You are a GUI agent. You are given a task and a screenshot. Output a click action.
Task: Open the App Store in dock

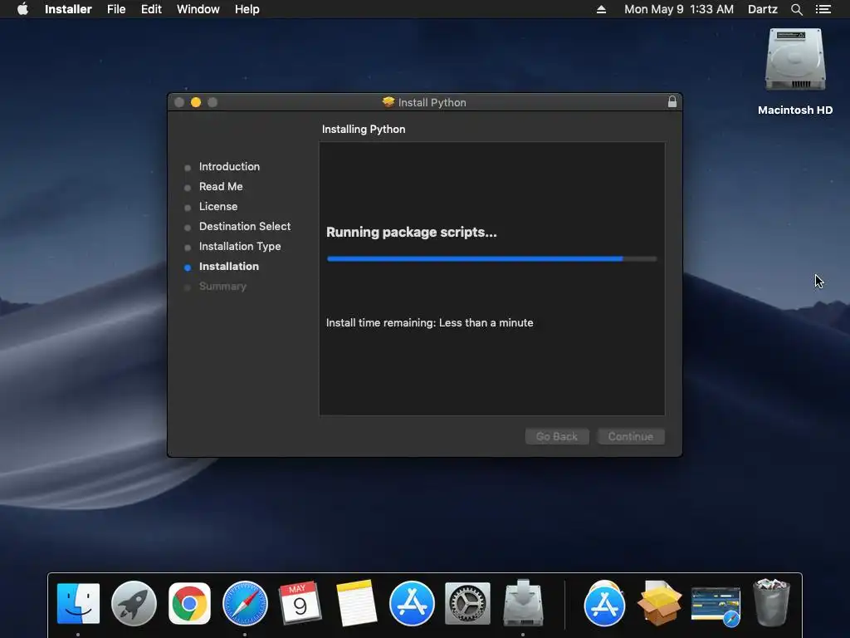click(412, 603)
